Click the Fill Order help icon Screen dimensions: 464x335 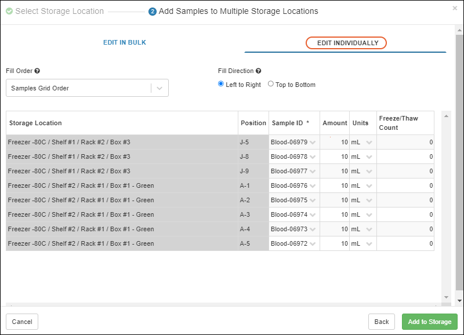[37, 71]
